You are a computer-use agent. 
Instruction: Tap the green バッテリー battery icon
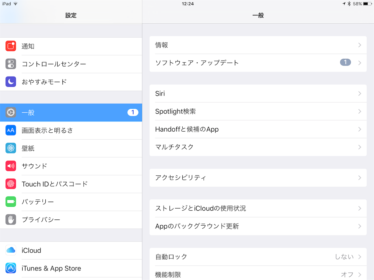pyautogui.click(x=11, y=202)
